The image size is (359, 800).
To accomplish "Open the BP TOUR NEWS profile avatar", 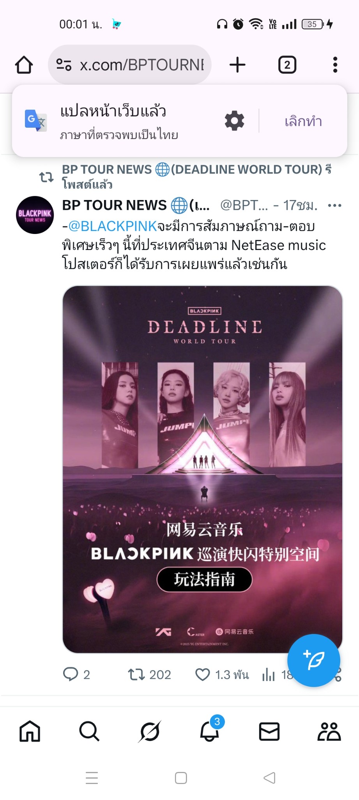I will pyautogui.click(x=35, y=215).
